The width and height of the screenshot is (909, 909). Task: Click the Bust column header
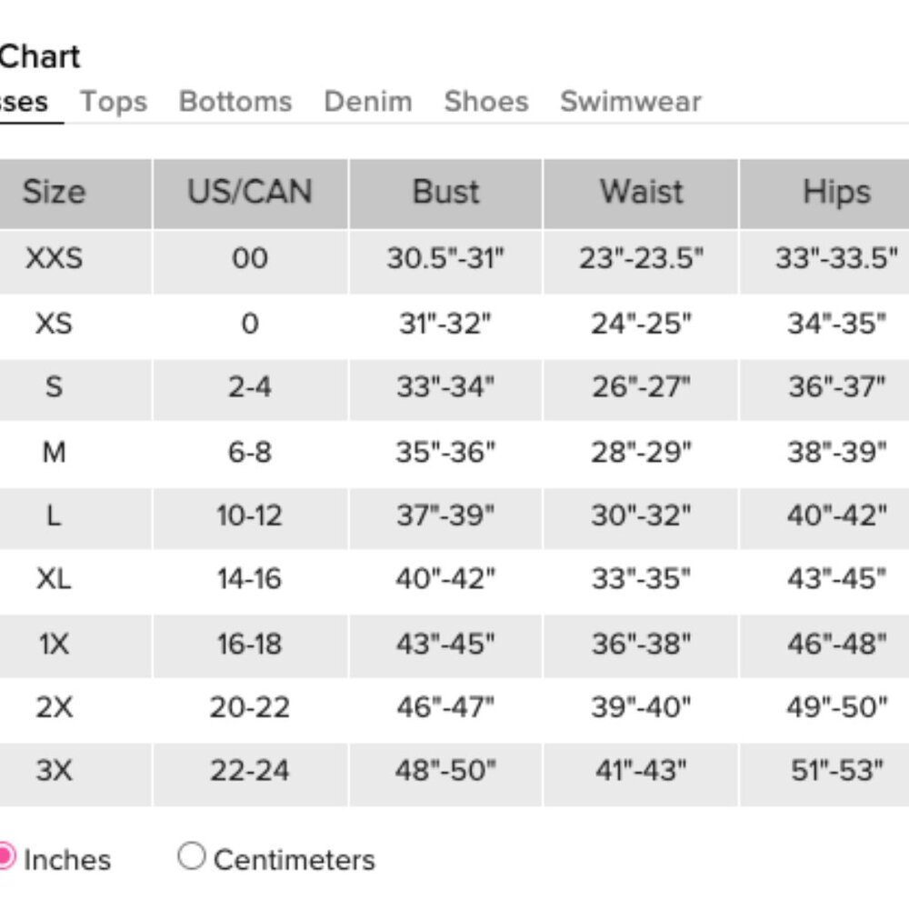[x=445, y=192]
